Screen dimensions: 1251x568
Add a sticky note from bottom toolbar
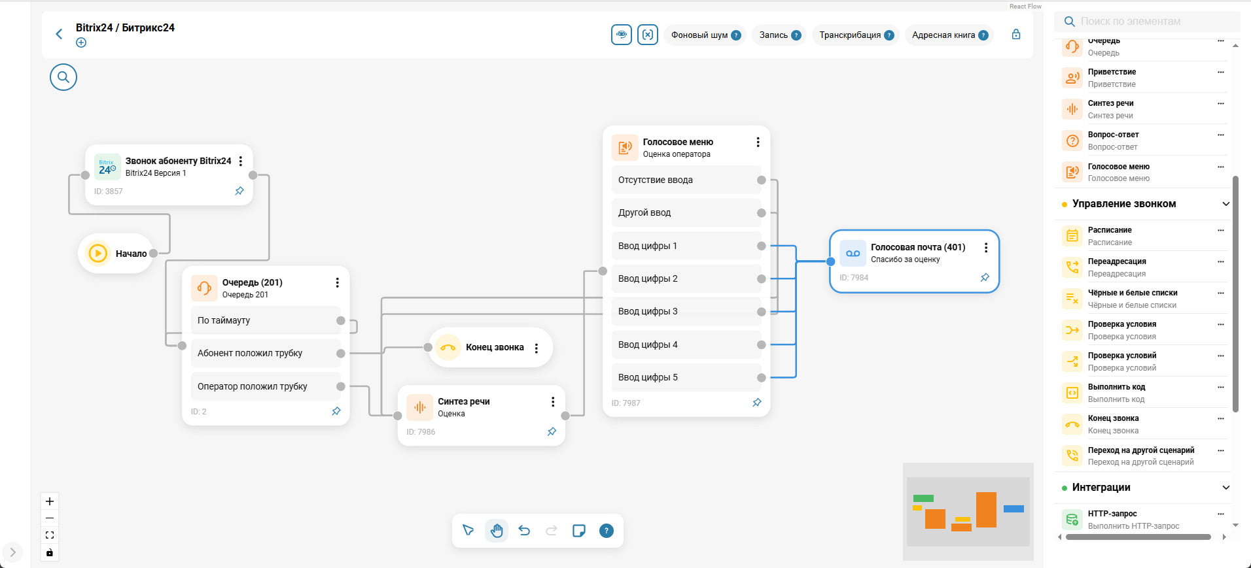pyautogui.click(x=578, y=531)
